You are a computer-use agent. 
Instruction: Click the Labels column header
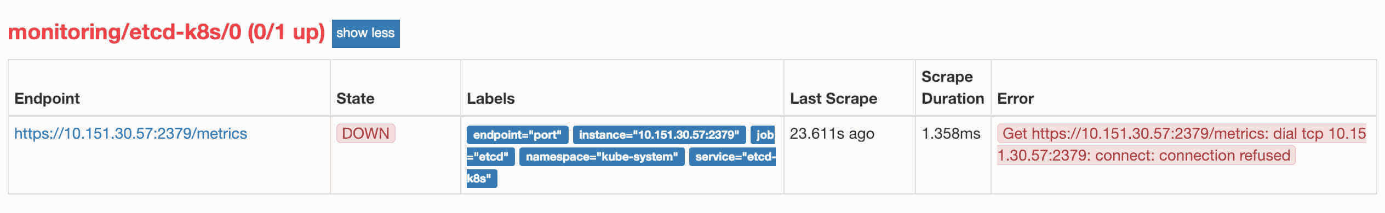pyautogui.click(x=490, y=99)
